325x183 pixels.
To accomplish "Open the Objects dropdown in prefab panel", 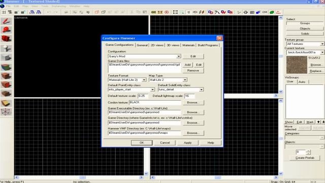I will point(322,146).
